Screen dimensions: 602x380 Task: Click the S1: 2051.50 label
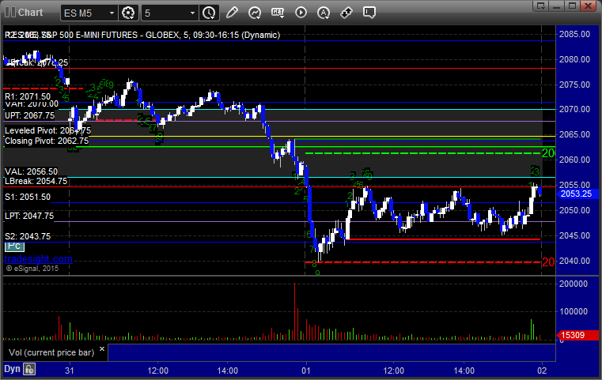click(28, 197)
